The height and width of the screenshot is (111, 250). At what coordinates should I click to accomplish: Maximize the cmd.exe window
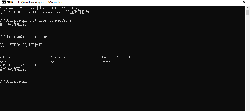(232, 2)
